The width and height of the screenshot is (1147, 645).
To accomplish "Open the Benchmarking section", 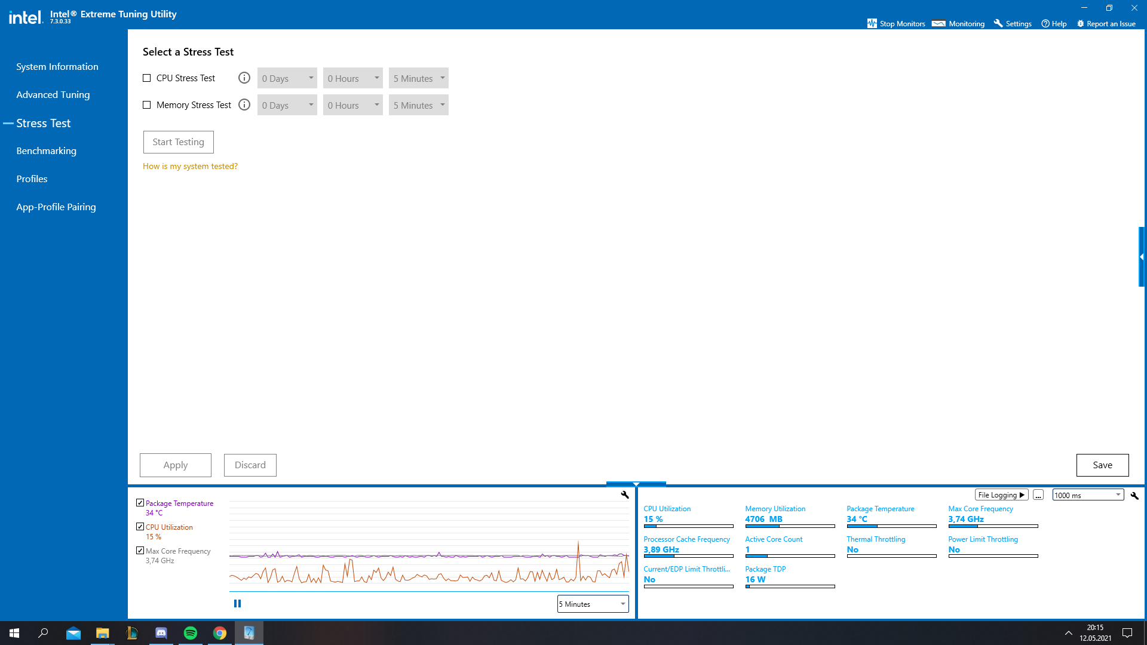I will (x=47, y=150).
